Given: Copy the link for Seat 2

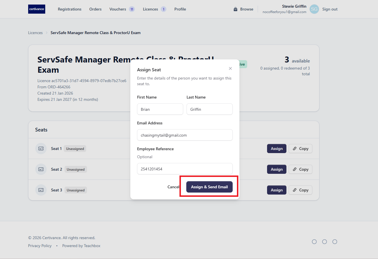Looking at the screenshot, I should point(300,169).
